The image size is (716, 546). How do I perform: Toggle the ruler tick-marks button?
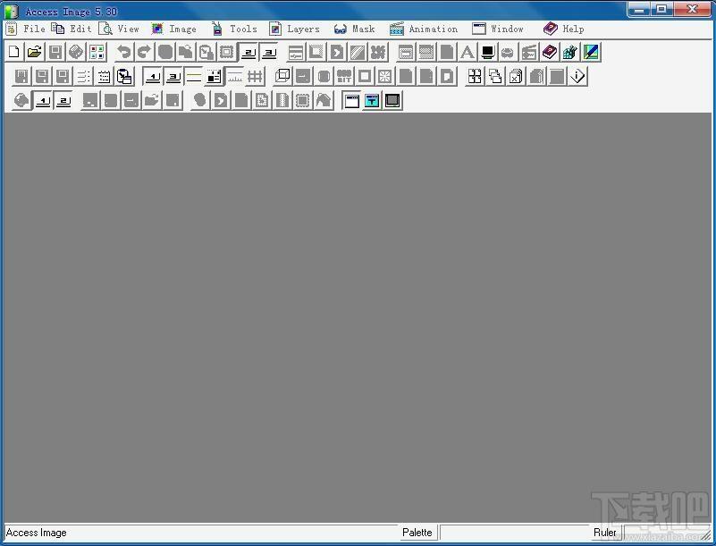point(235,76)
